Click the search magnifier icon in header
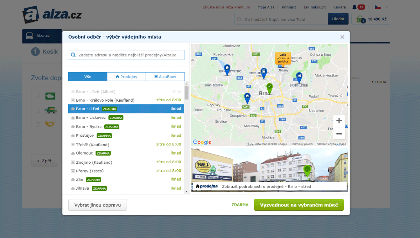The width and height of the screenshot is (420, 238). 240,19
